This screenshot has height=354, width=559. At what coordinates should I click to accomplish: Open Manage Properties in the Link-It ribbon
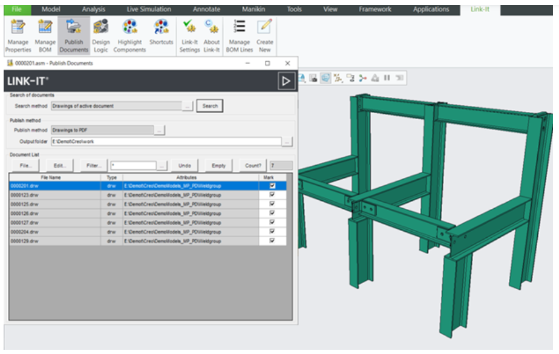click(x=18, y=36)
